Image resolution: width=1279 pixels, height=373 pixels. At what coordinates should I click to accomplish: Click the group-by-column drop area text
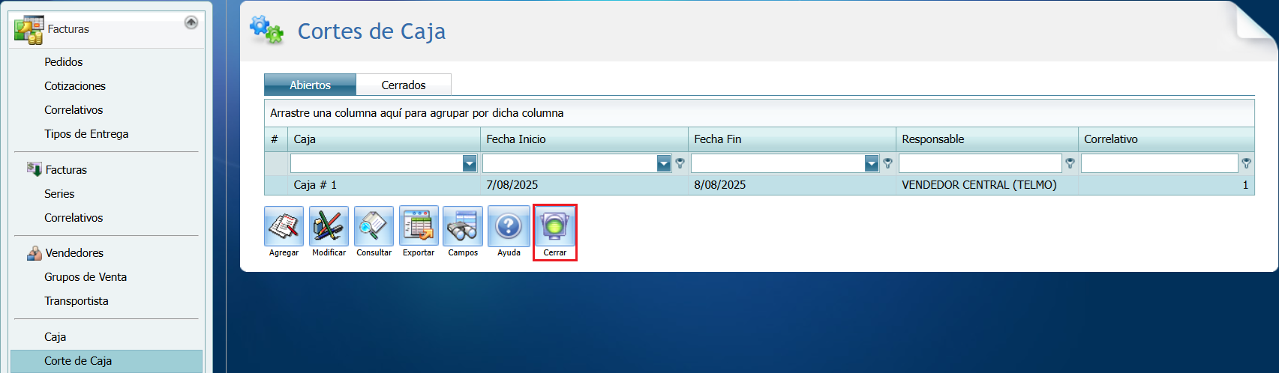click(x=417, y=113)
